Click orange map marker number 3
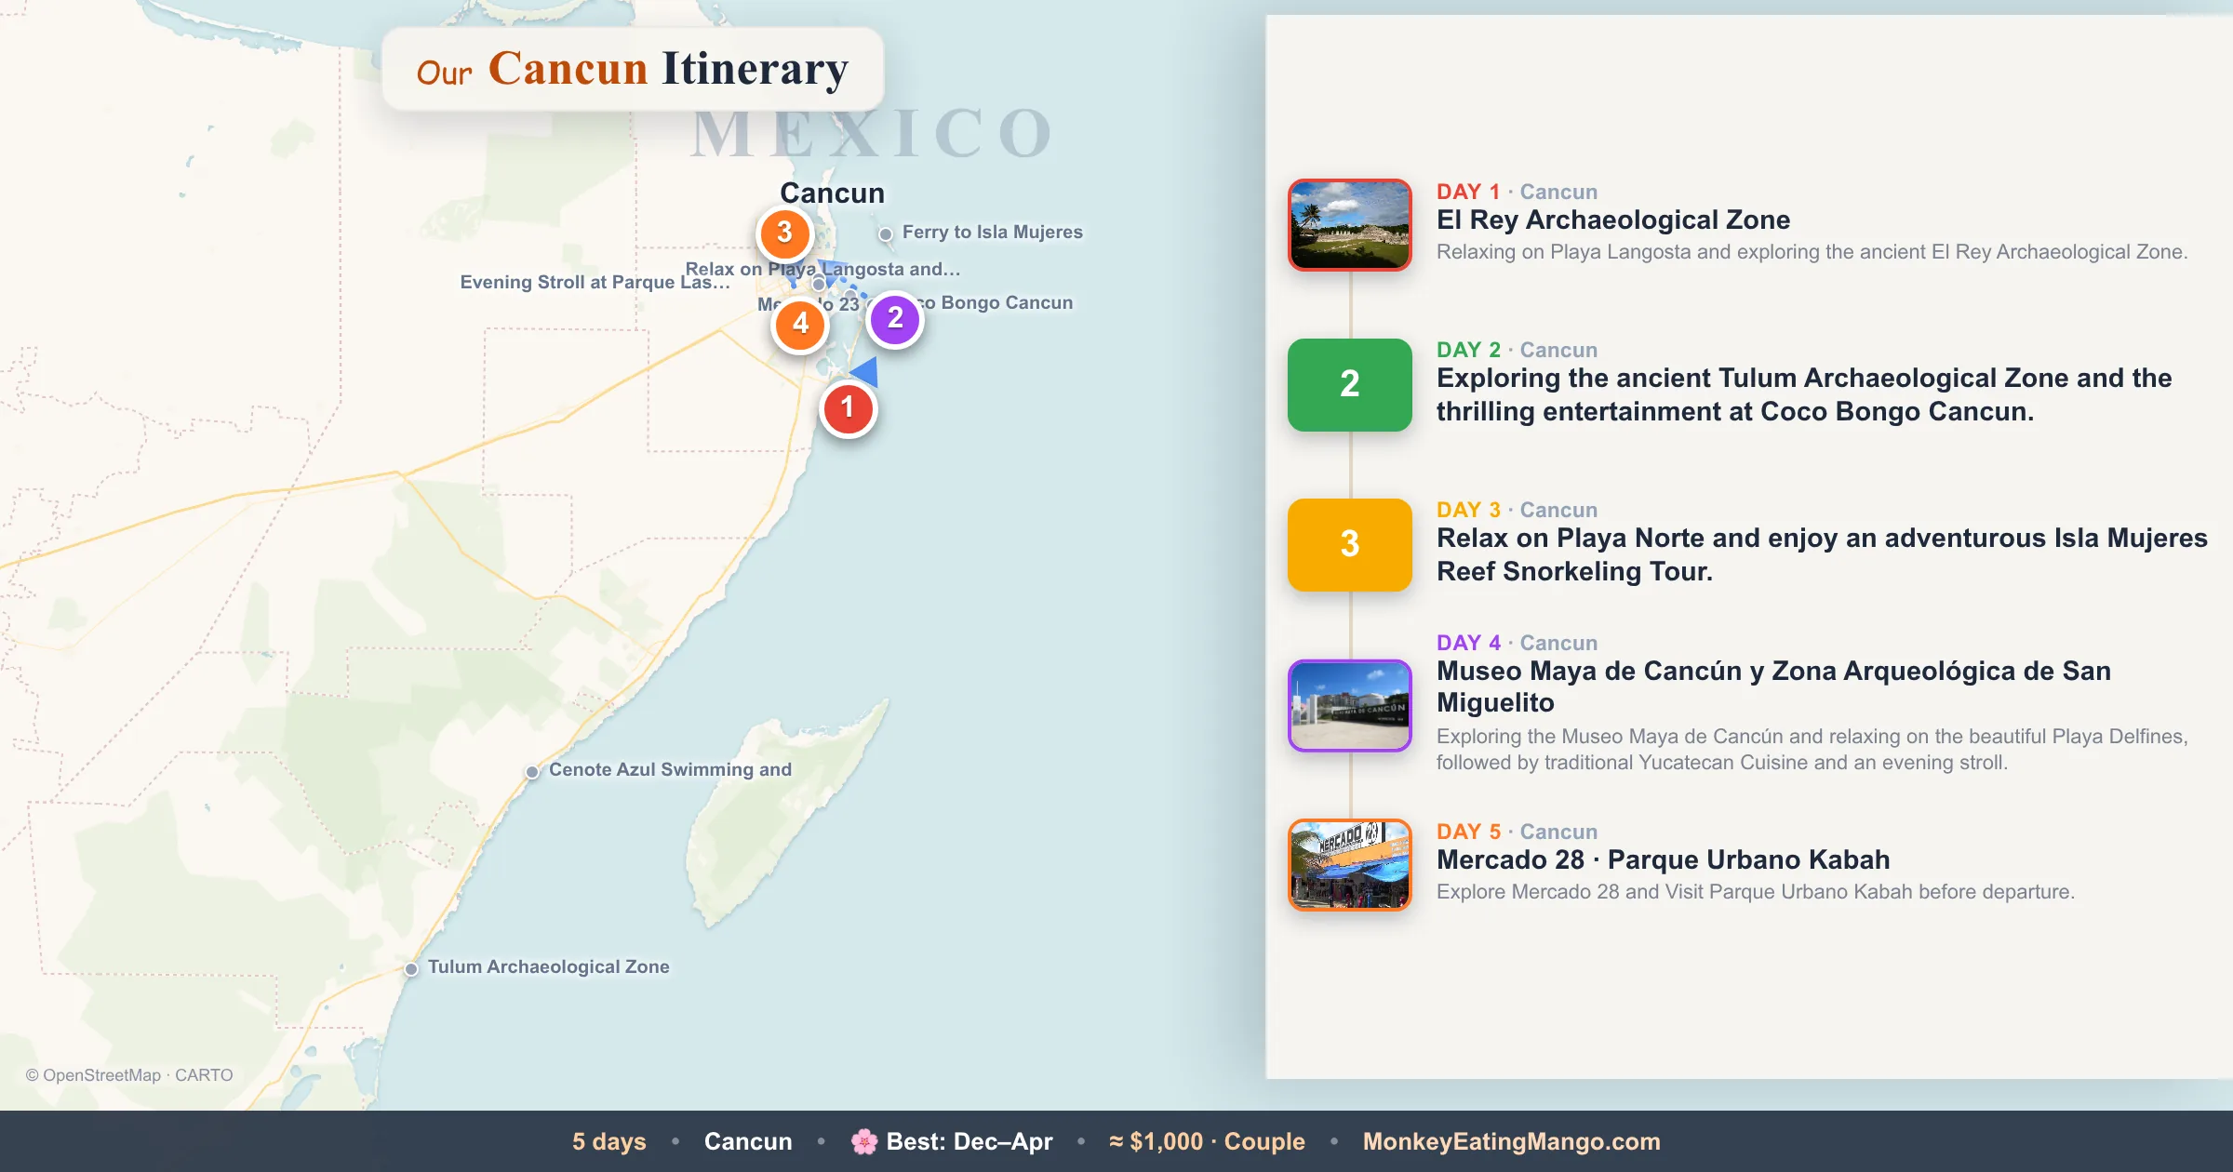2233x1172 pixels. pos(784,233)
